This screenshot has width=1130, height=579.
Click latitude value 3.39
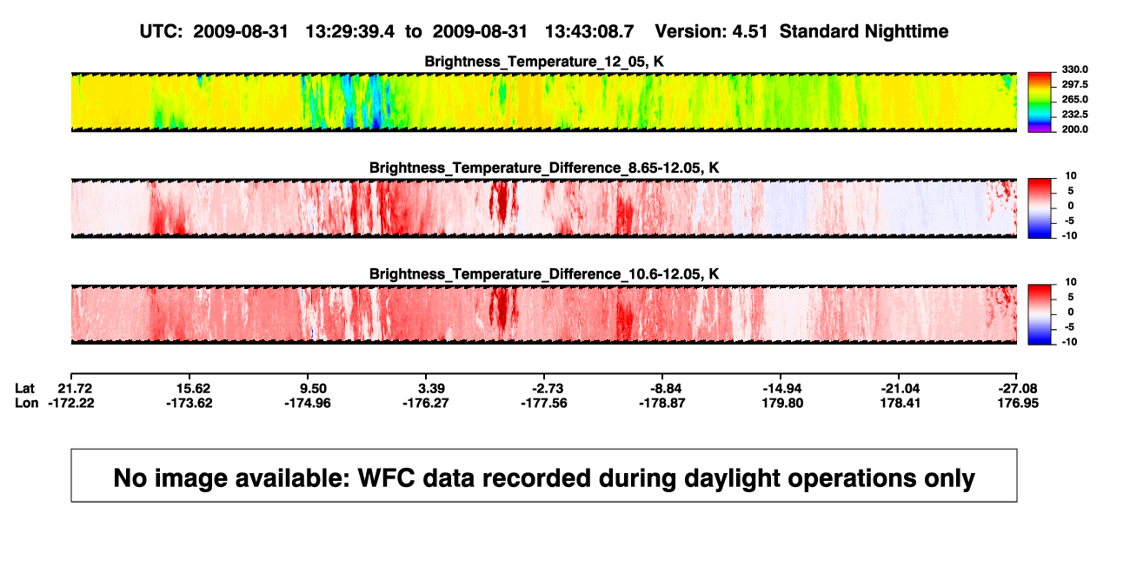[431, 387]
